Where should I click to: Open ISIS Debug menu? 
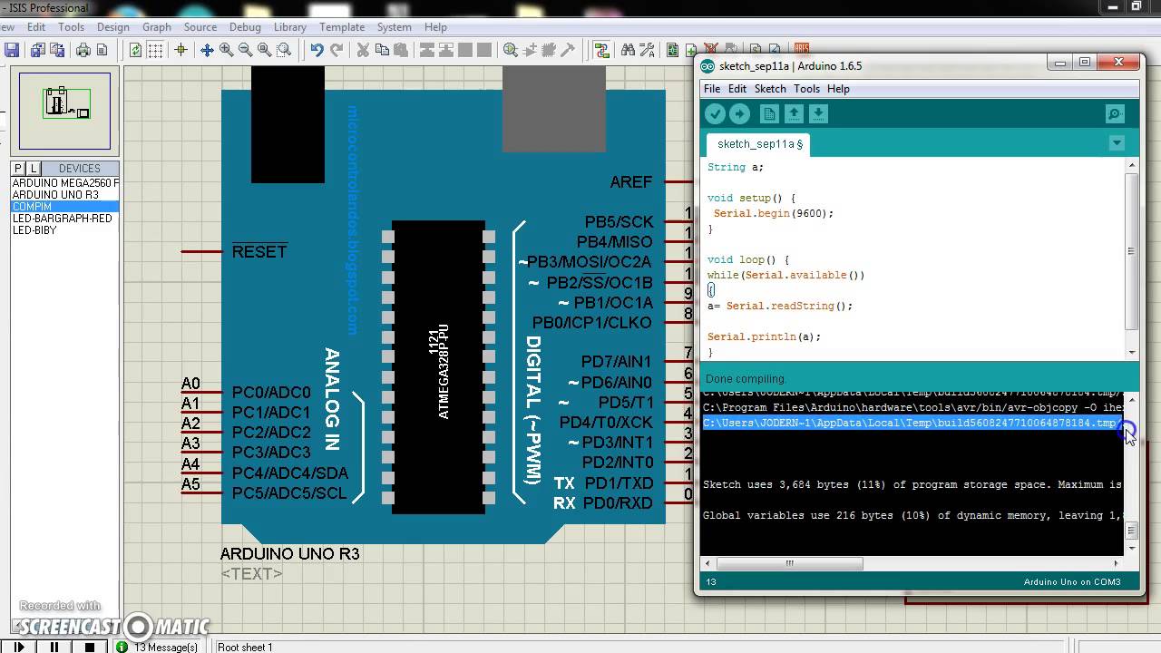pos(245,27)
